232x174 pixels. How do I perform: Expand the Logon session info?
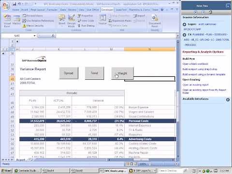coord(185,24)
